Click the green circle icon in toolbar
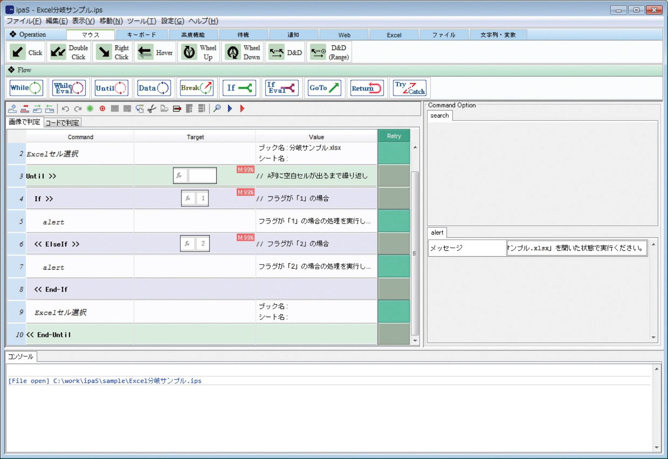Image resolution: width=668 pixels, height=459 pixels. click(x=90, y=109)
